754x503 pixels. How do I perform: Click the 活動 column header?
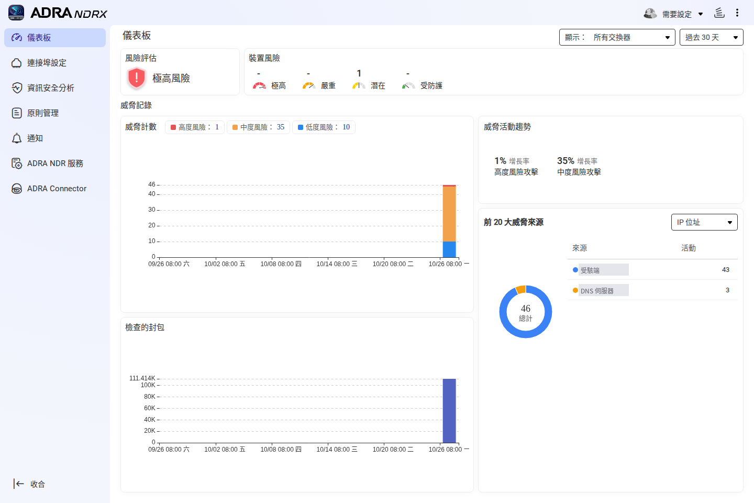(x=689, y=248)
